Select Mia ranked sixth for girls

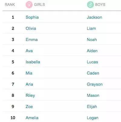pyautogui.click(x=29, y=73)
